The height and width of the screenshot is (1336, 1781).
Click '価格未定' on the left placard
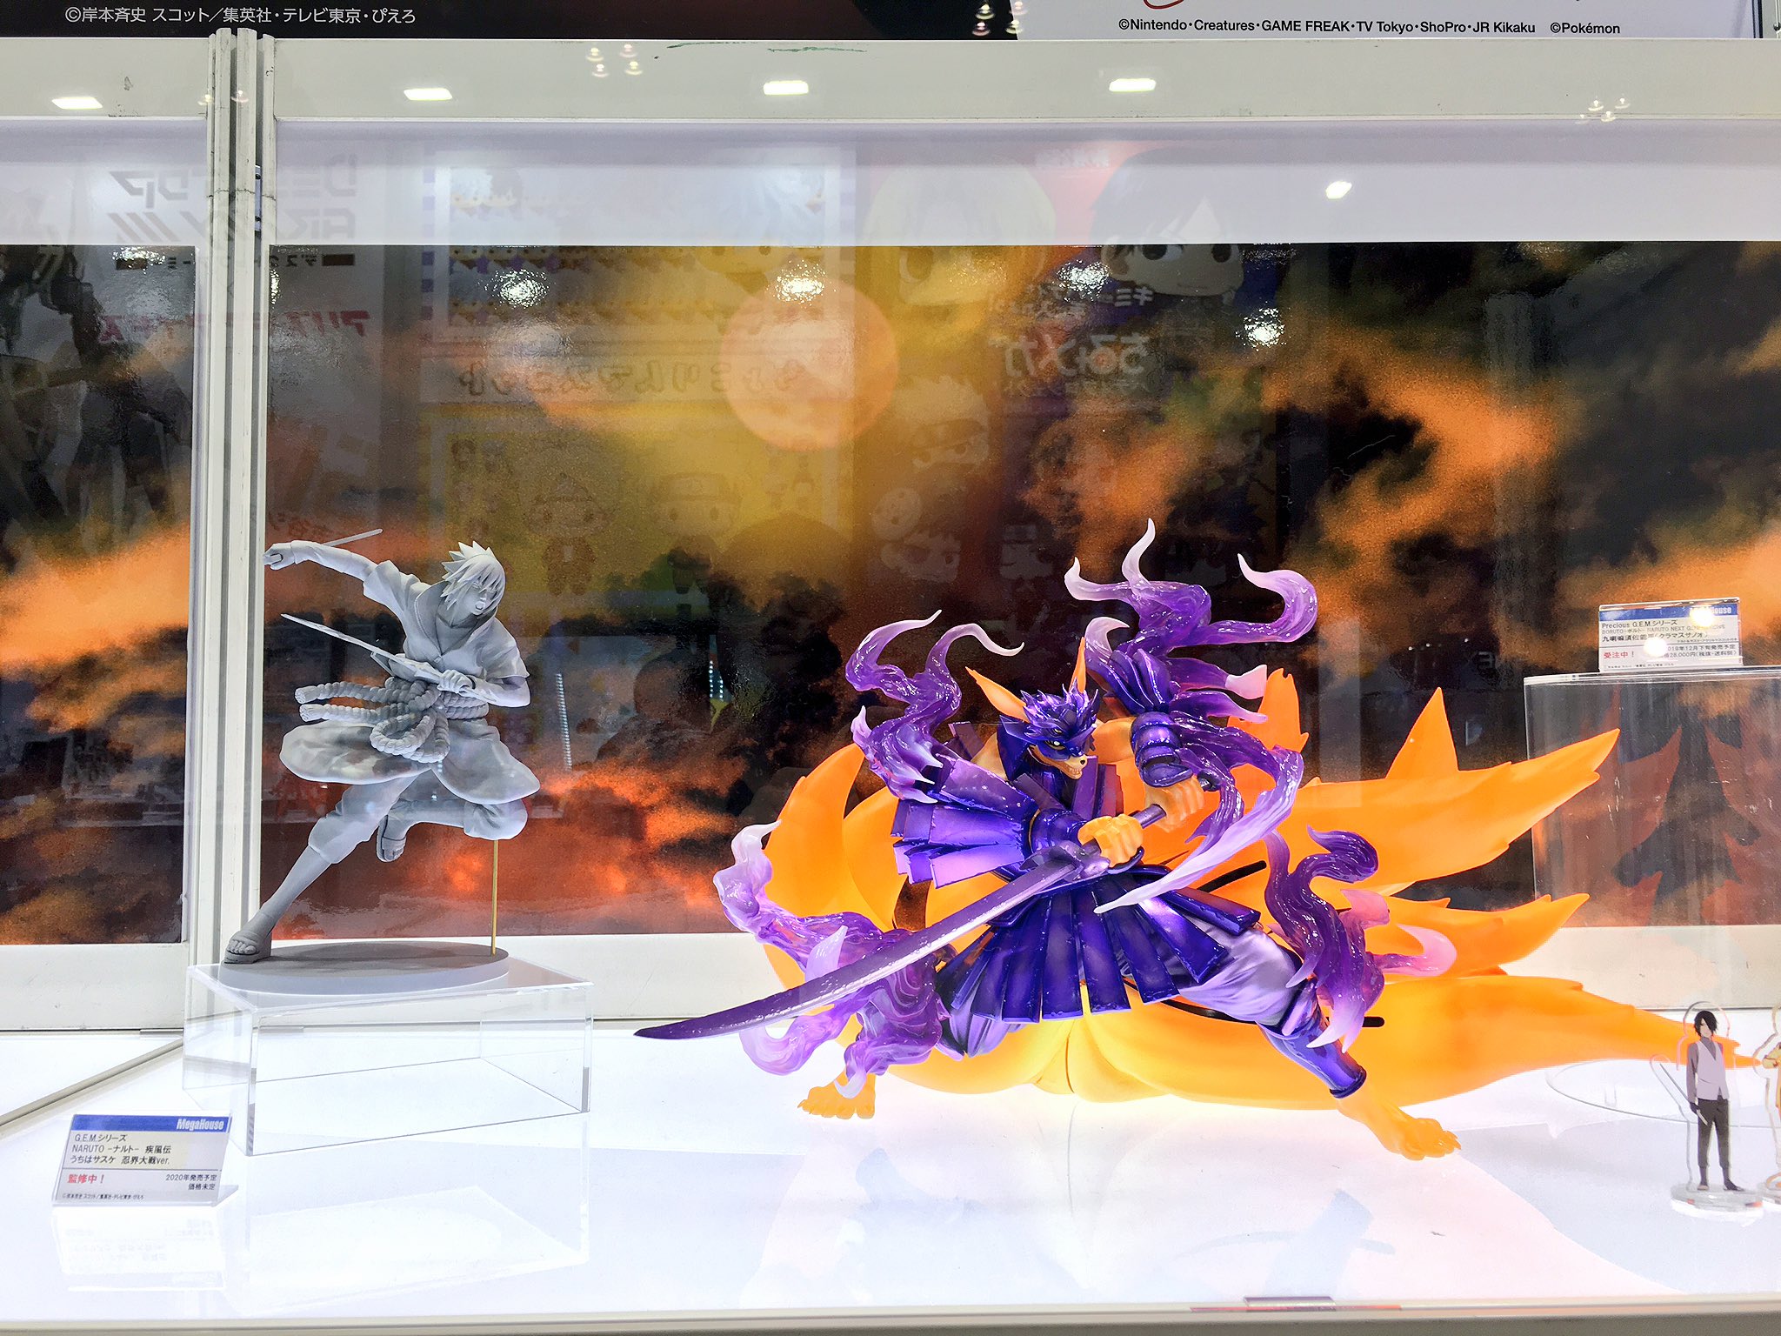[x=202, y=1186]
